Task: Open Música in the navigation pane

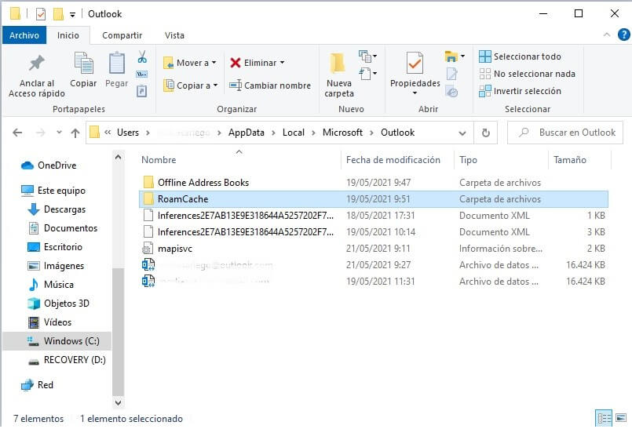Action: [51, 285]
